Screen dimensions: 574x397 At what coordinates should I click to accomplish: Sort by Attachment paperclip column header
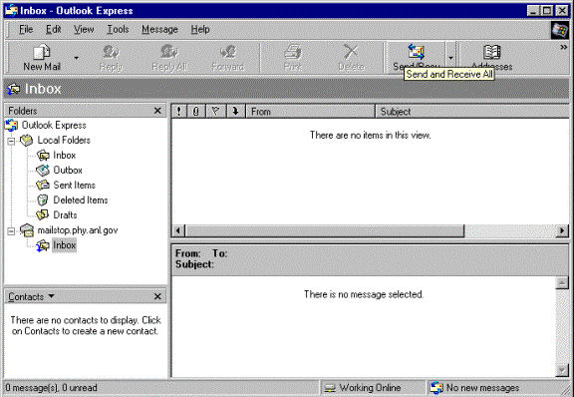coord(196,111)
